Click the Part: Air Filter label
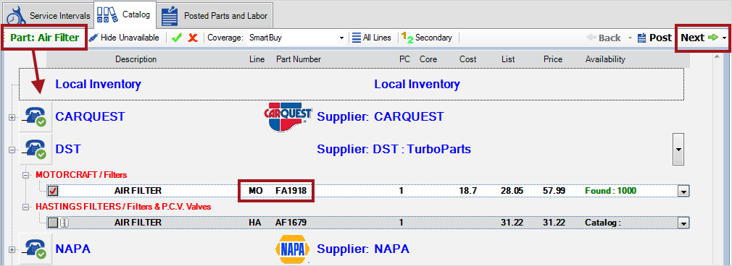The width and height of the screenshot is (732, 266). pos(44,38)
